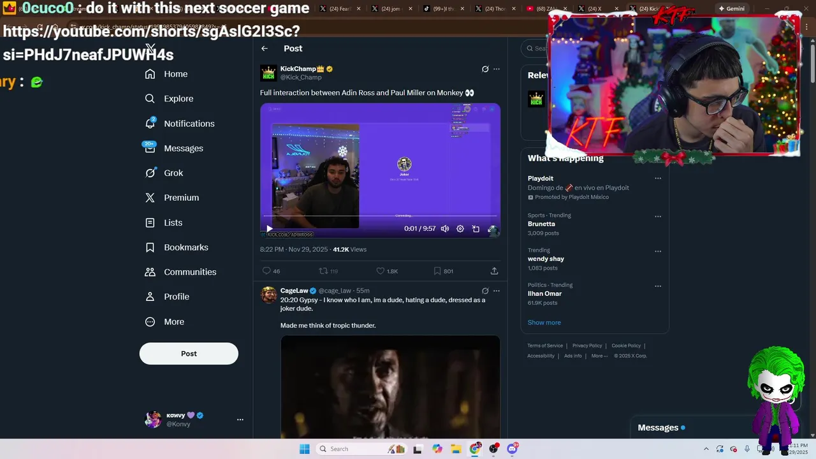Open the Premium page
Screen dimensions: 816x459
(172, 198)
